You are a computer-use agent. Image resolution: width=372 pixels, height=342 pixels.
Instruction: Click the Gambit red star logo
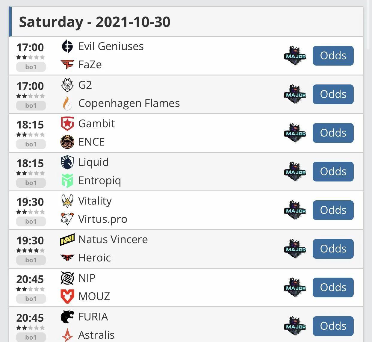[x=67, y=124]
